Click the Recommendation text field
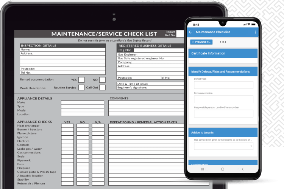The height and width of the screenshot is (189, 284). (223, 99)
